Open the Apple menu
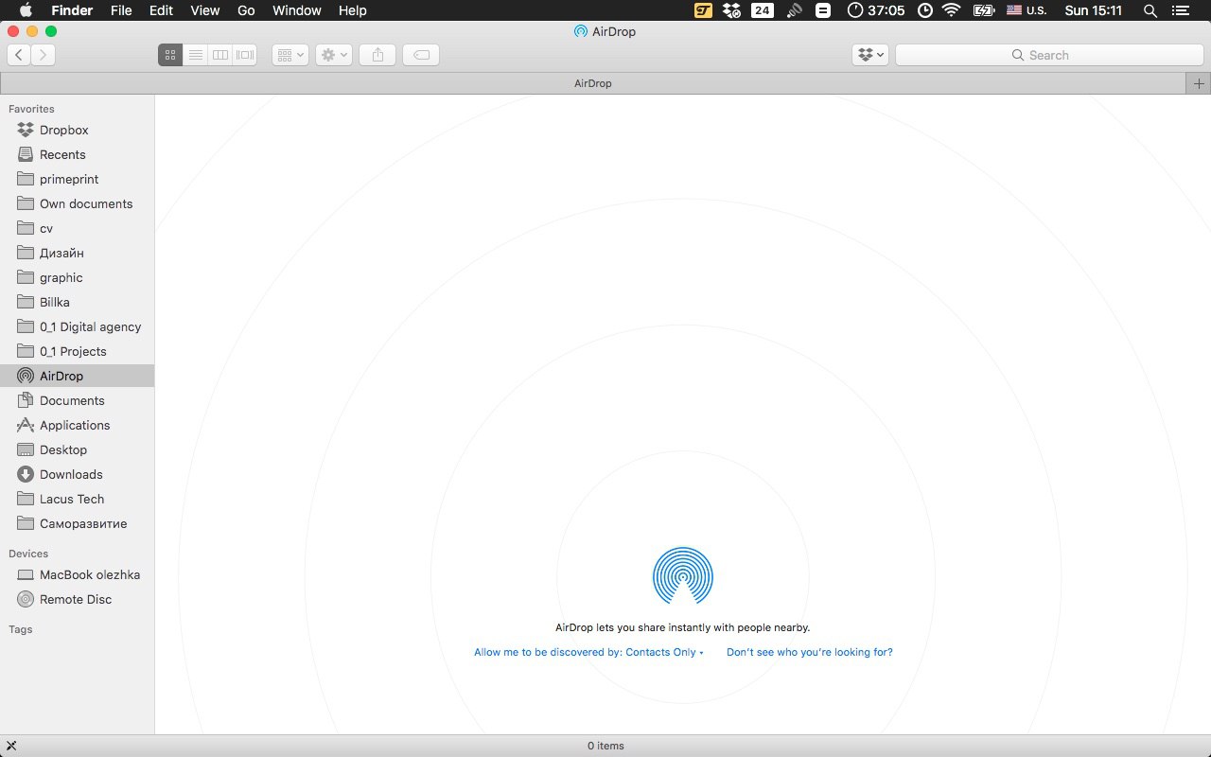The width and height of the screenshot is (1211, 757). tap(26, 10)
